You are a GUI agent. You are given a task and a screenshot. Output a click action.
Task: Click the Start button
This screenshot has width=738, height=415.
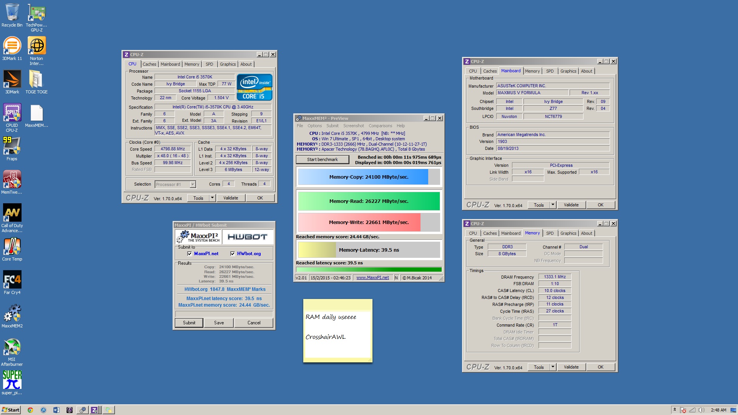[11, 410]
